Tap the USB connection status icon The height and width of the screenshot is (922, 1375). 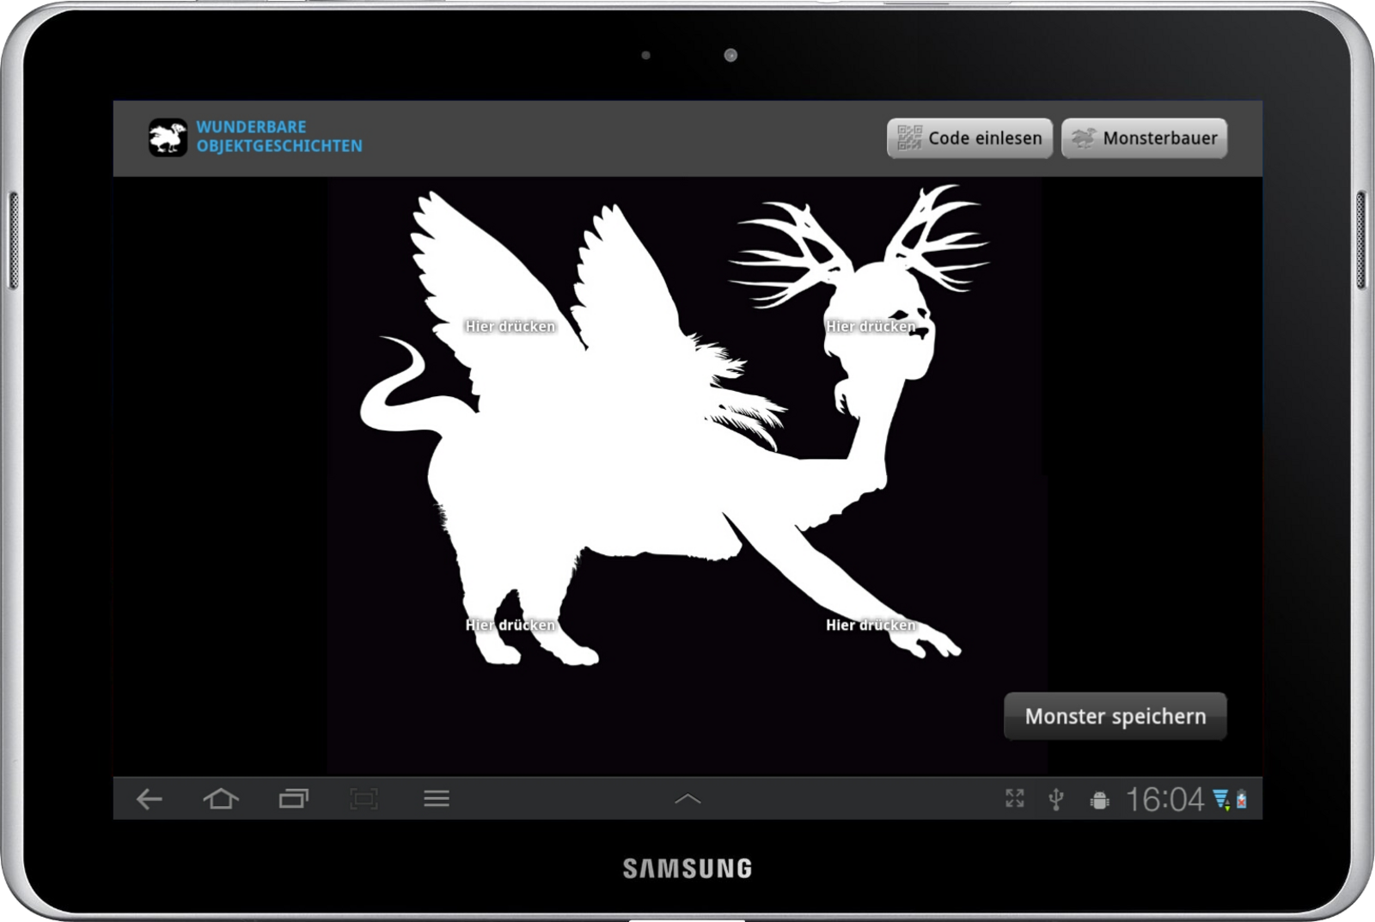(1056, 800)
